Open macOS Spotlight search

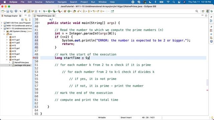[174, 2]
